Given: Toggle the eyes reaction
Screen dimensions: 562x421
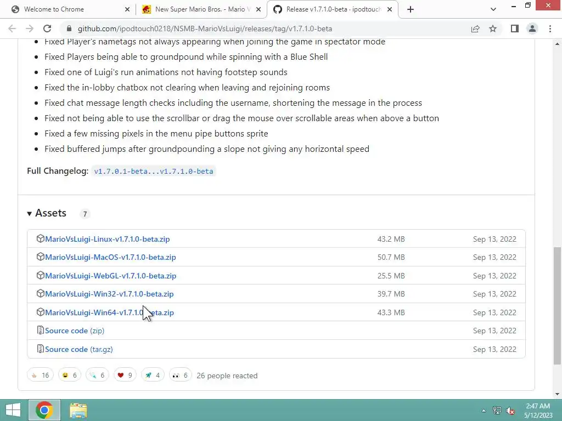Looking at the screenshot, I should point(180,375).
